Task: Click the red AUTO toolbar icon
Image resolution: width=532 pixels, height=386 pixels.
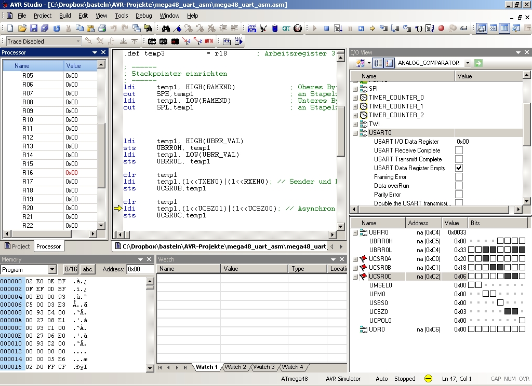Action: [x=209, y=41]
